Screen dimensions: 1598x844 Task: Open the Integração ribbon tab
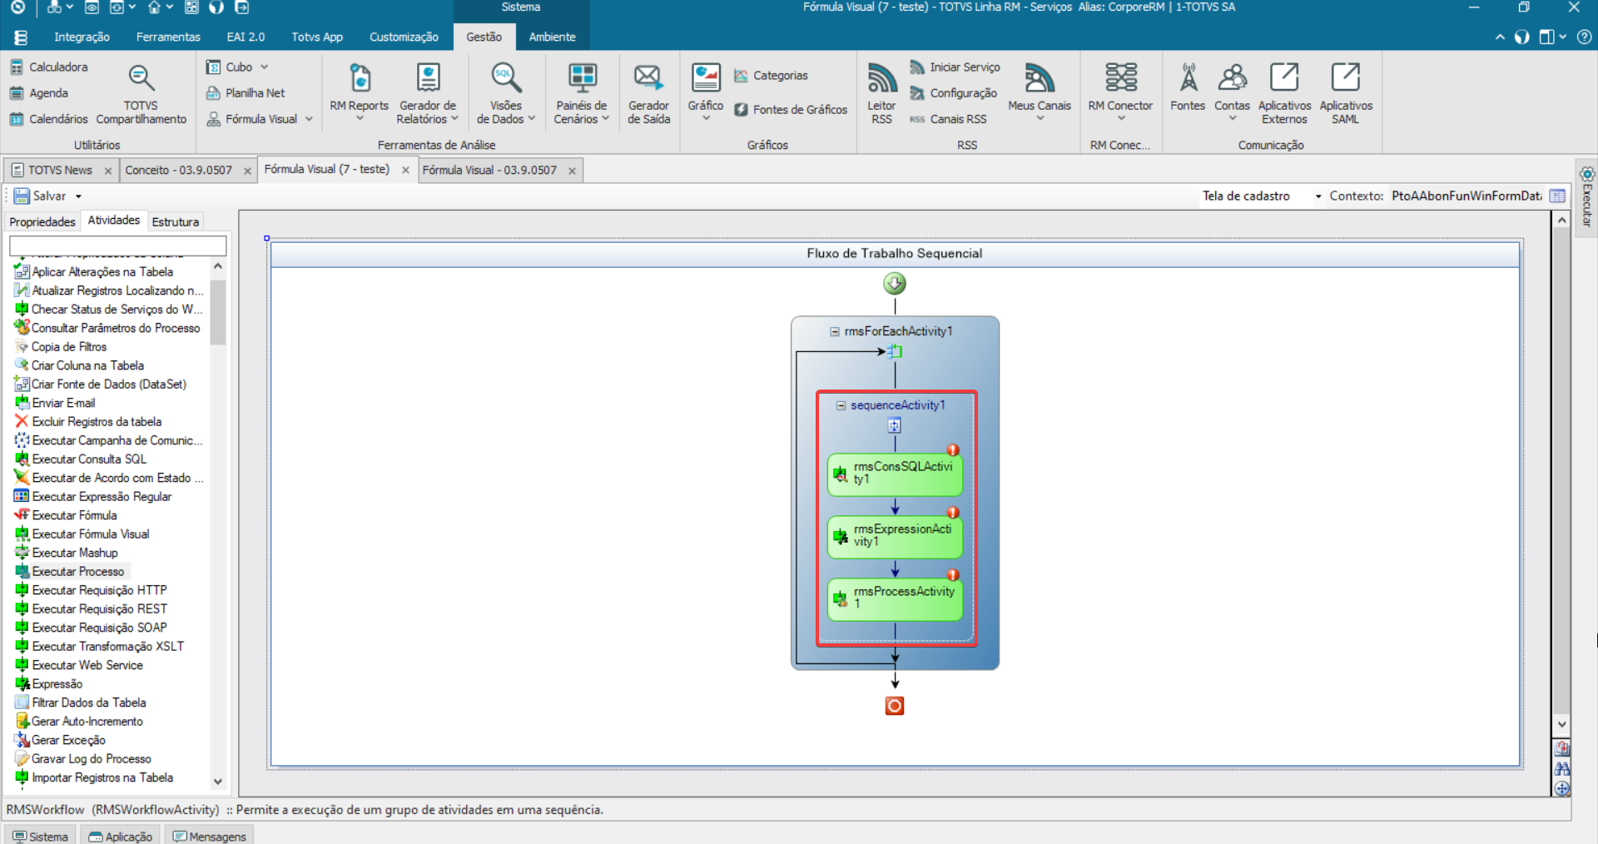tap(82, 37)
